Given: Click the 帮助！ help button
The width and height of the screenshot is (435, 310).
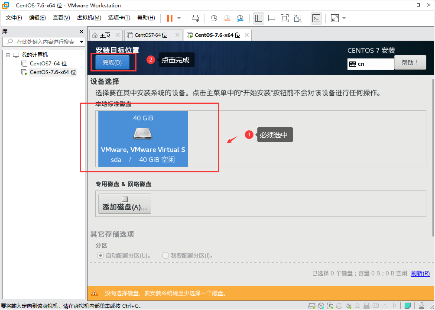Looking at the screenshot, I should pos(410,62).
